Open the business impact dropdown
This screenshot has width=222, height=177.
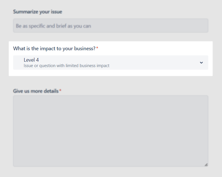click(111, 63)
